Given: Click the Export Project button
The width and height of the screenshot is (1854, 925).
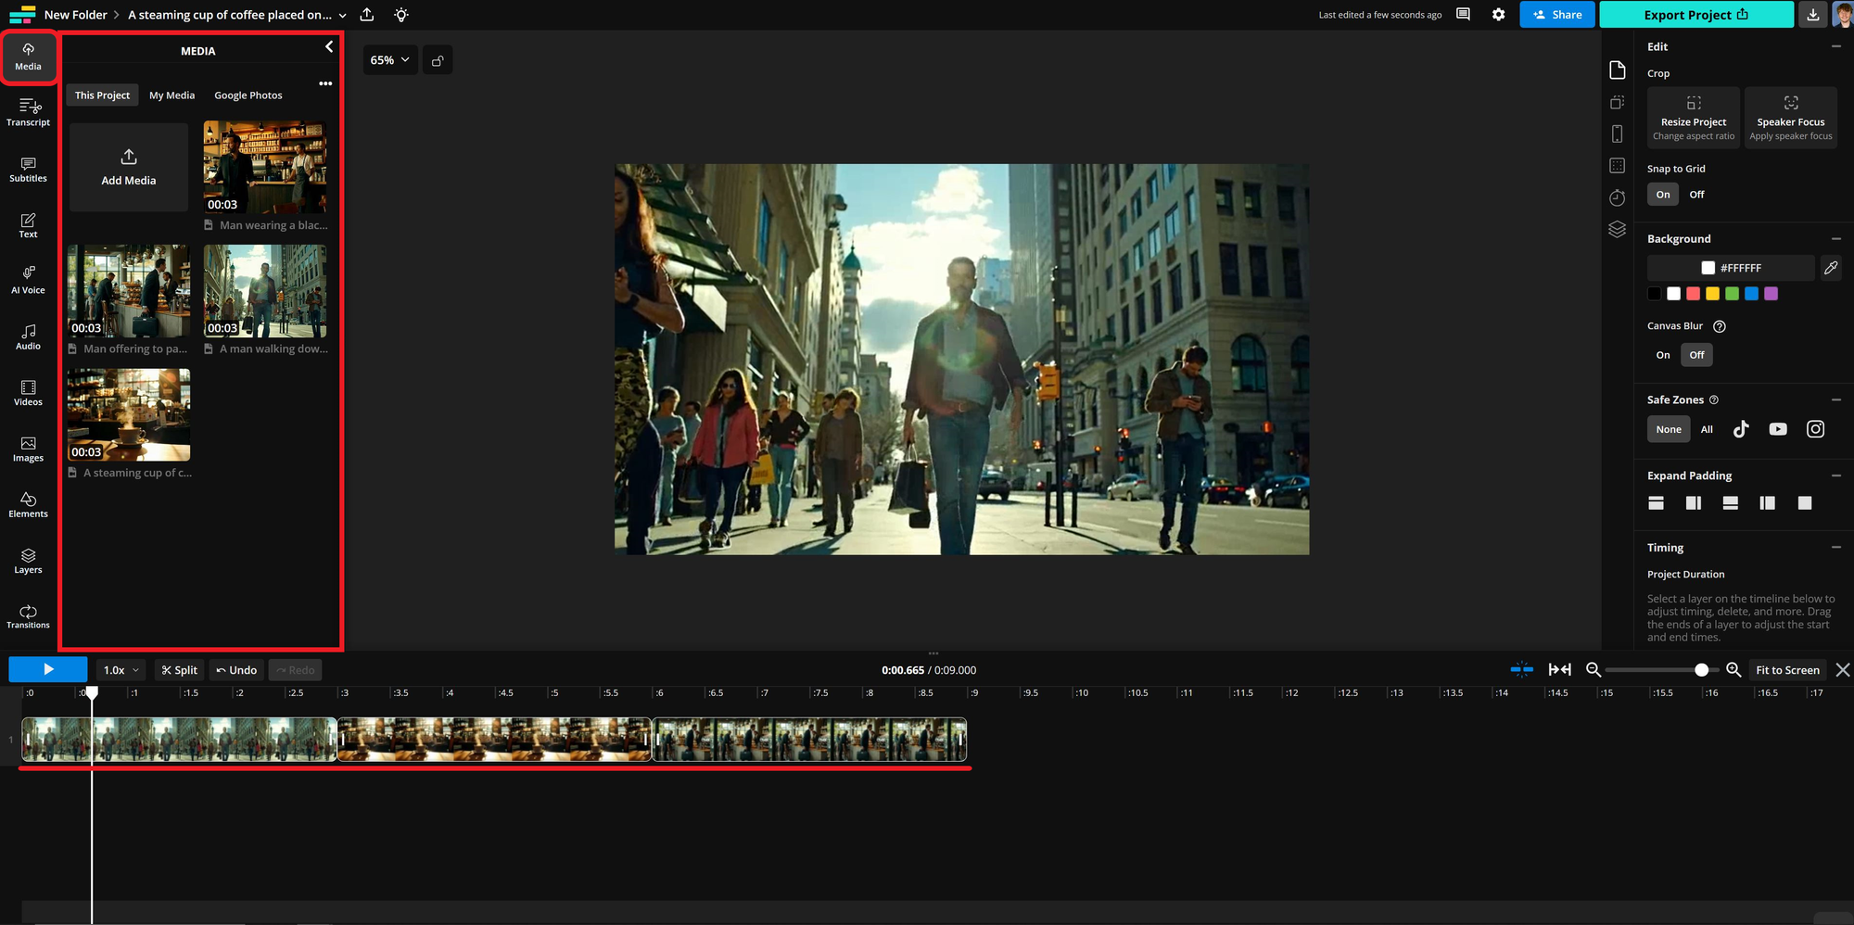Looking at the screenshot, I should click(1695, 15).
